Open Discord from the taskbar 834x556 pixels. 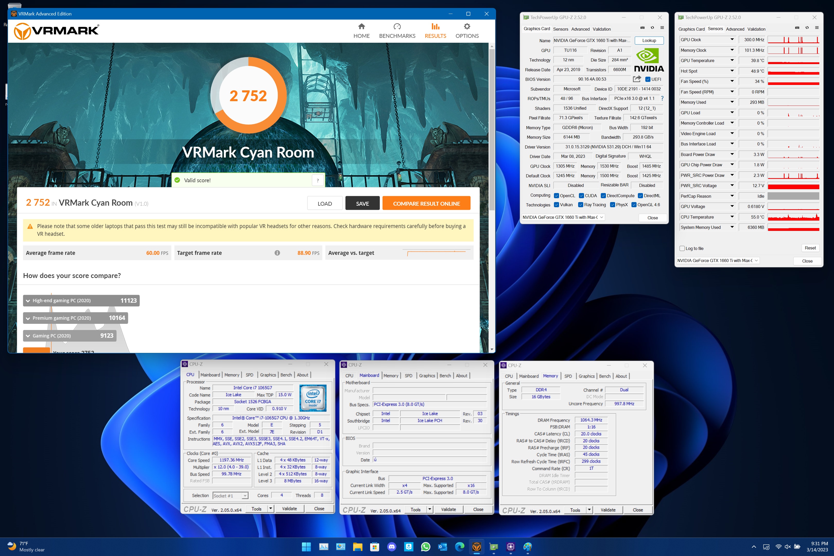point(392,547)
